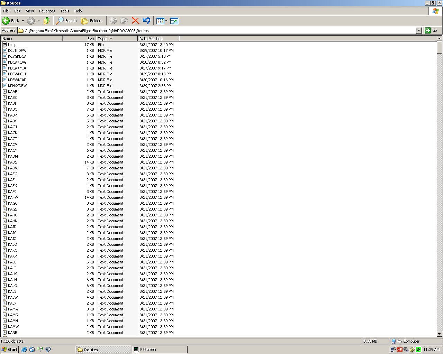Screen dimensions: 443x354
Task: Open the Forward history dropdown arrow
Action: click(x=38, y=21)
